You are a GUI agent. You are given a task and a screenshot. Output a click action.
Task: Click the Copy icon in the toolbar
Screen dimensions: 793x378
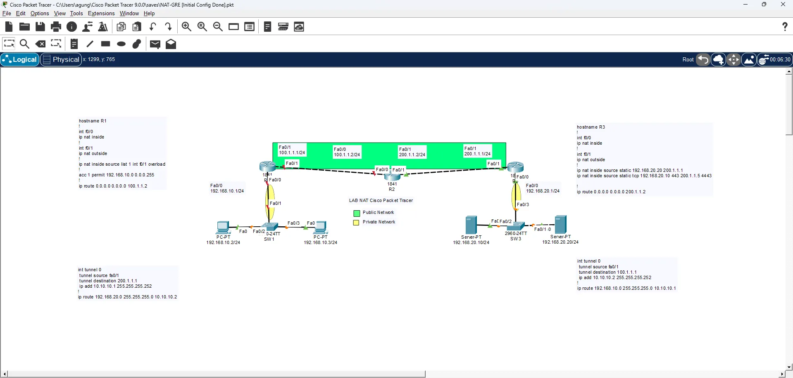click(121, 27)
